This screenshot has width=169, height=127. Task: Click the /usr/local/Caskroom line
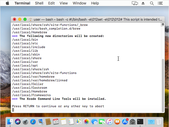30,88
